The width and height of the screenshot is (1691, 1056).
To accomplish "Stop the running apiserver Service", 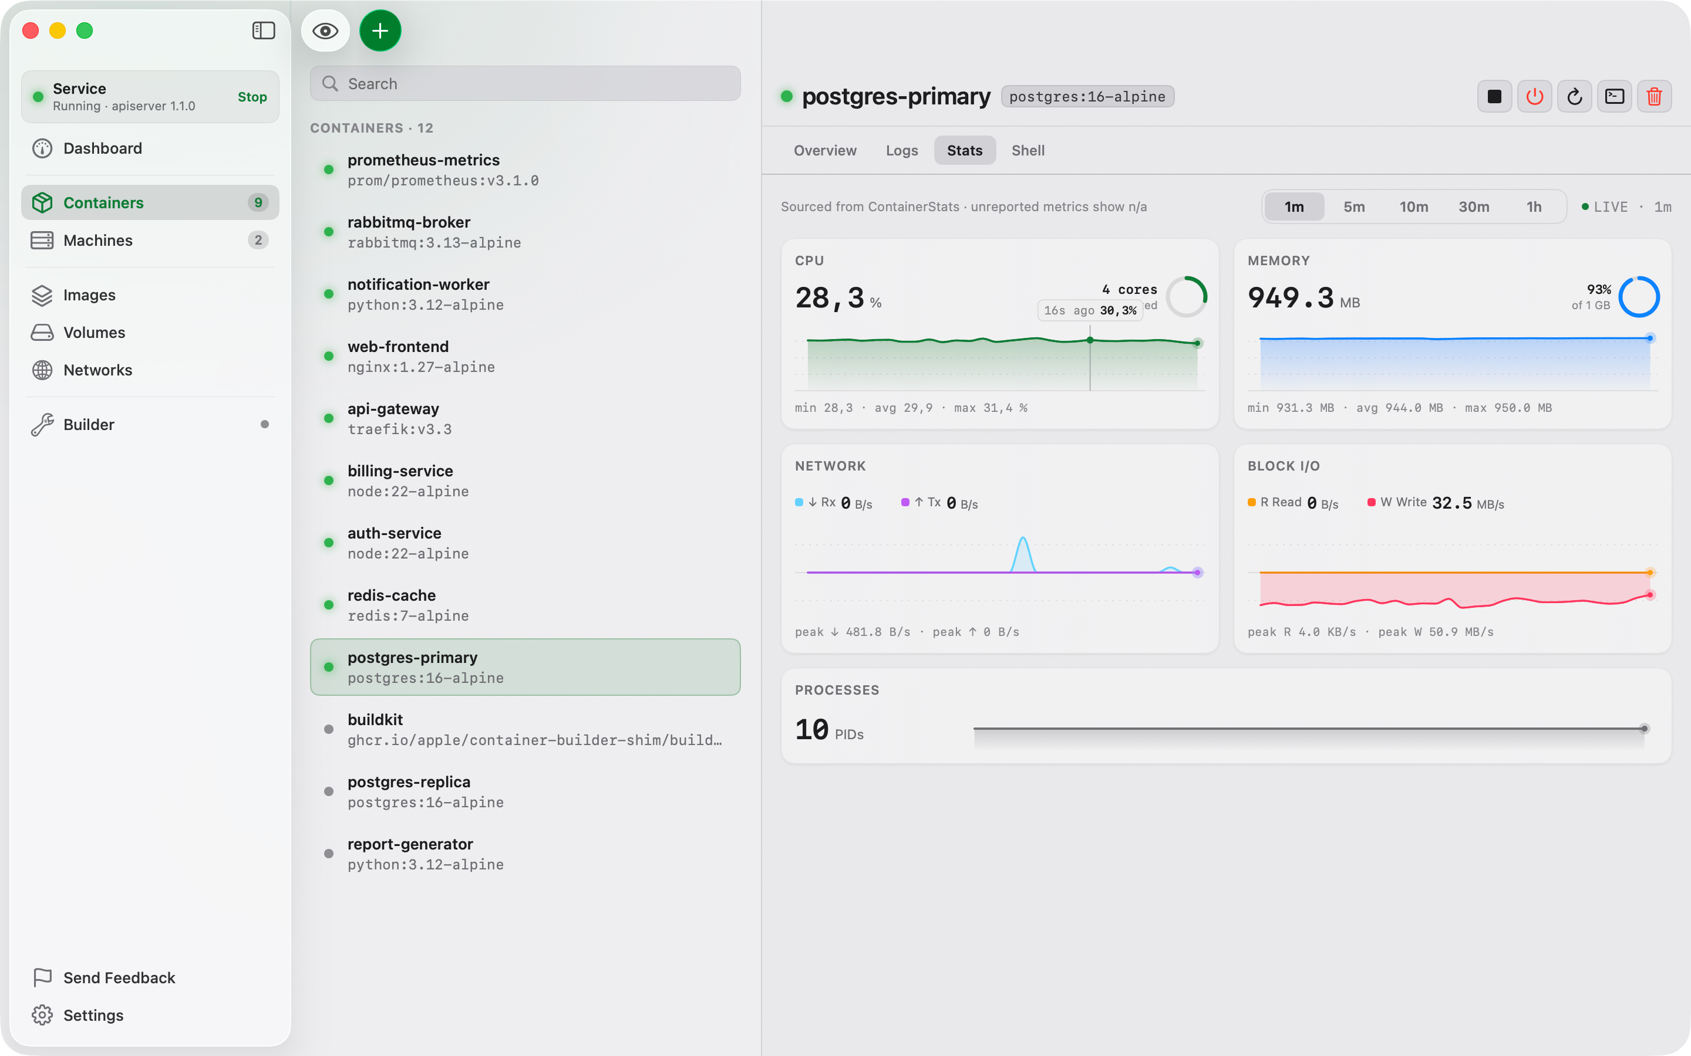I will [252, 97].
